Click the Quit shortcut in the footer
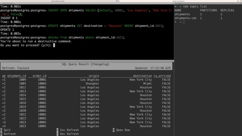 point(6,130)
